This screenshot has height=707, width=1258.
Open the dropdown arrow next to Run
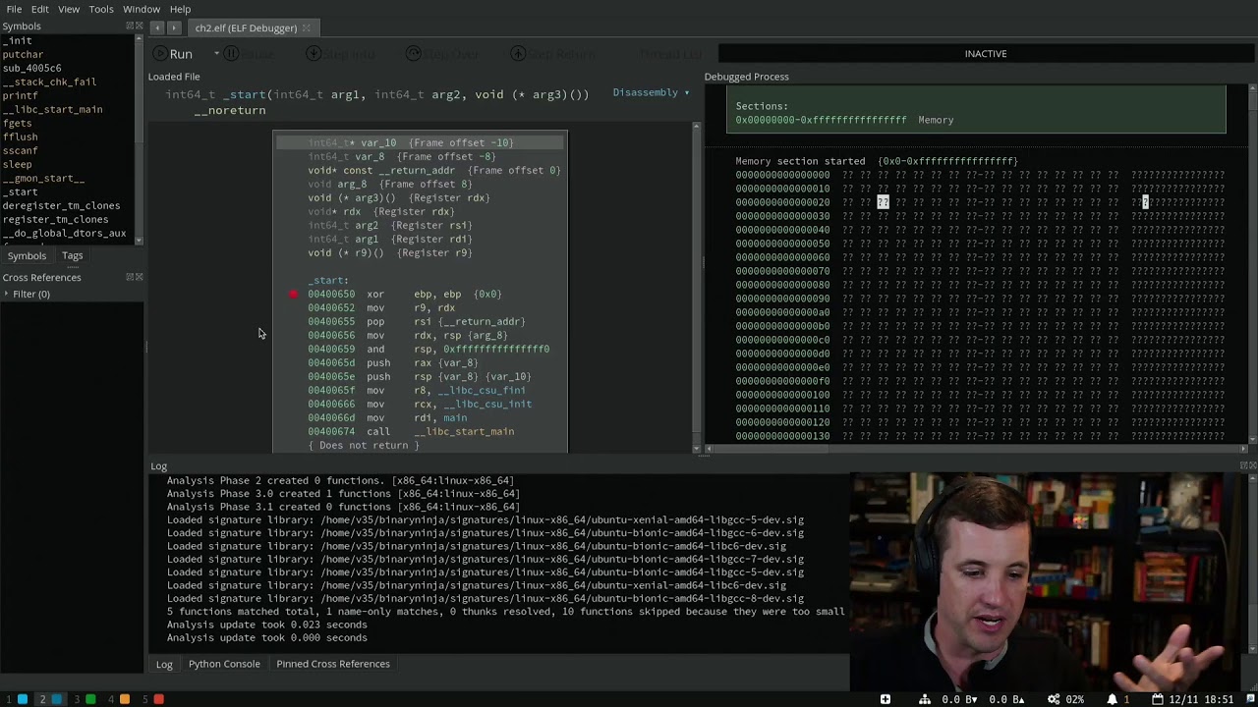click(x=216, y=54)
